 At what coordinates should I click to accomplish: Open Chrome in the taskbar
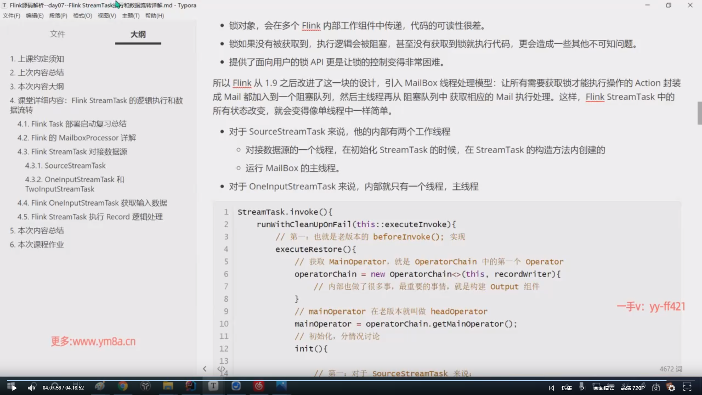coord(123,386)
